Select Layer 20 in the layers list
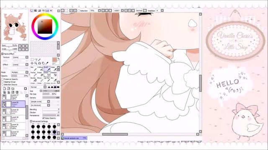Screen dimensions: 268x150 click(14, 104)
